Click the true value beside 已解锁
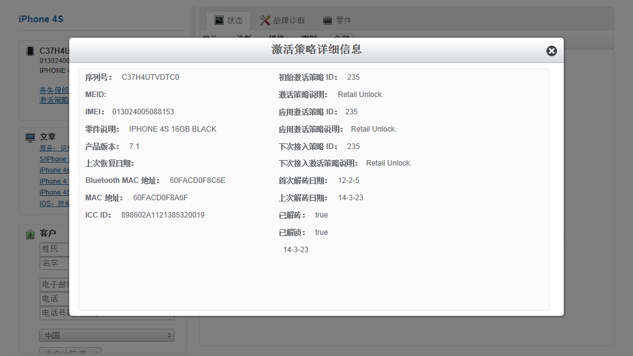 (321, 232)
